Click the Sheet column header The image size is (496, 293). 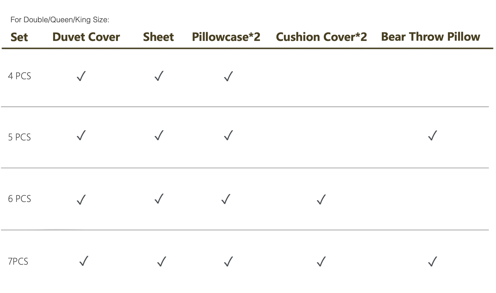click(159, 37)
